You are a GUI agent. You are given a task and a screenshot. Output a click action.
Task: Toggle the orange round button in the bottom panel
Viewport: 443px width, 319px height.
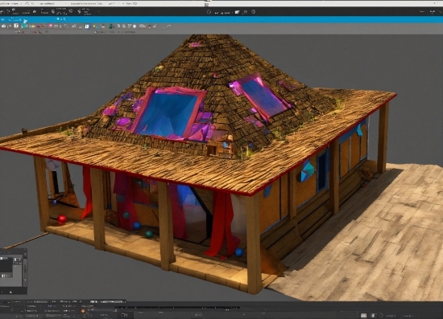[x=83, y=311]
